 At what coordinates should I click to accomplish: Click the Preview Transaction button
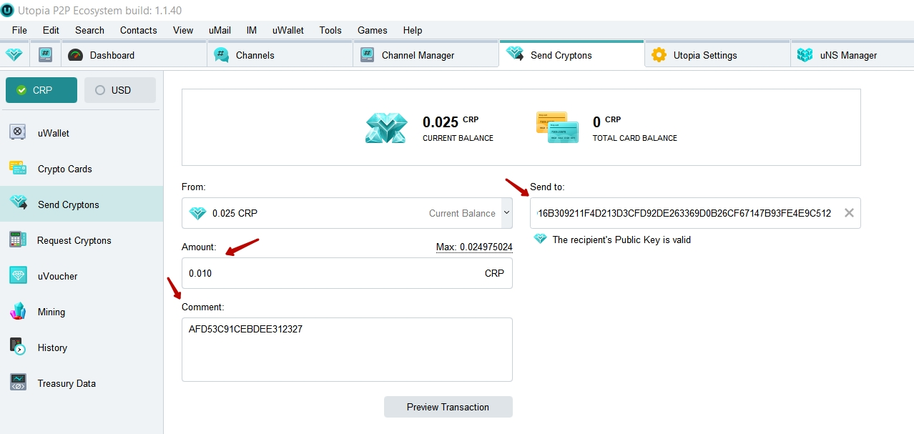tap(448, 407)
